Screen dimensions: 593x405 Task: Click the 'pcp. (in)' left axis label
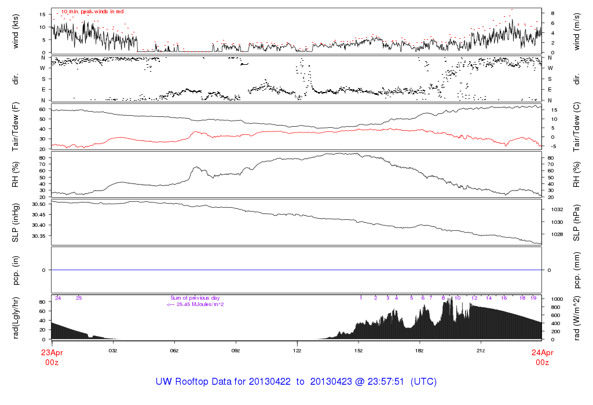click(16, 270)
